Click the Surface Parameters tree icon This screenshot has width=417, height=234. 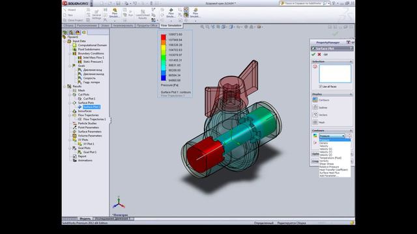coord(74,131)
